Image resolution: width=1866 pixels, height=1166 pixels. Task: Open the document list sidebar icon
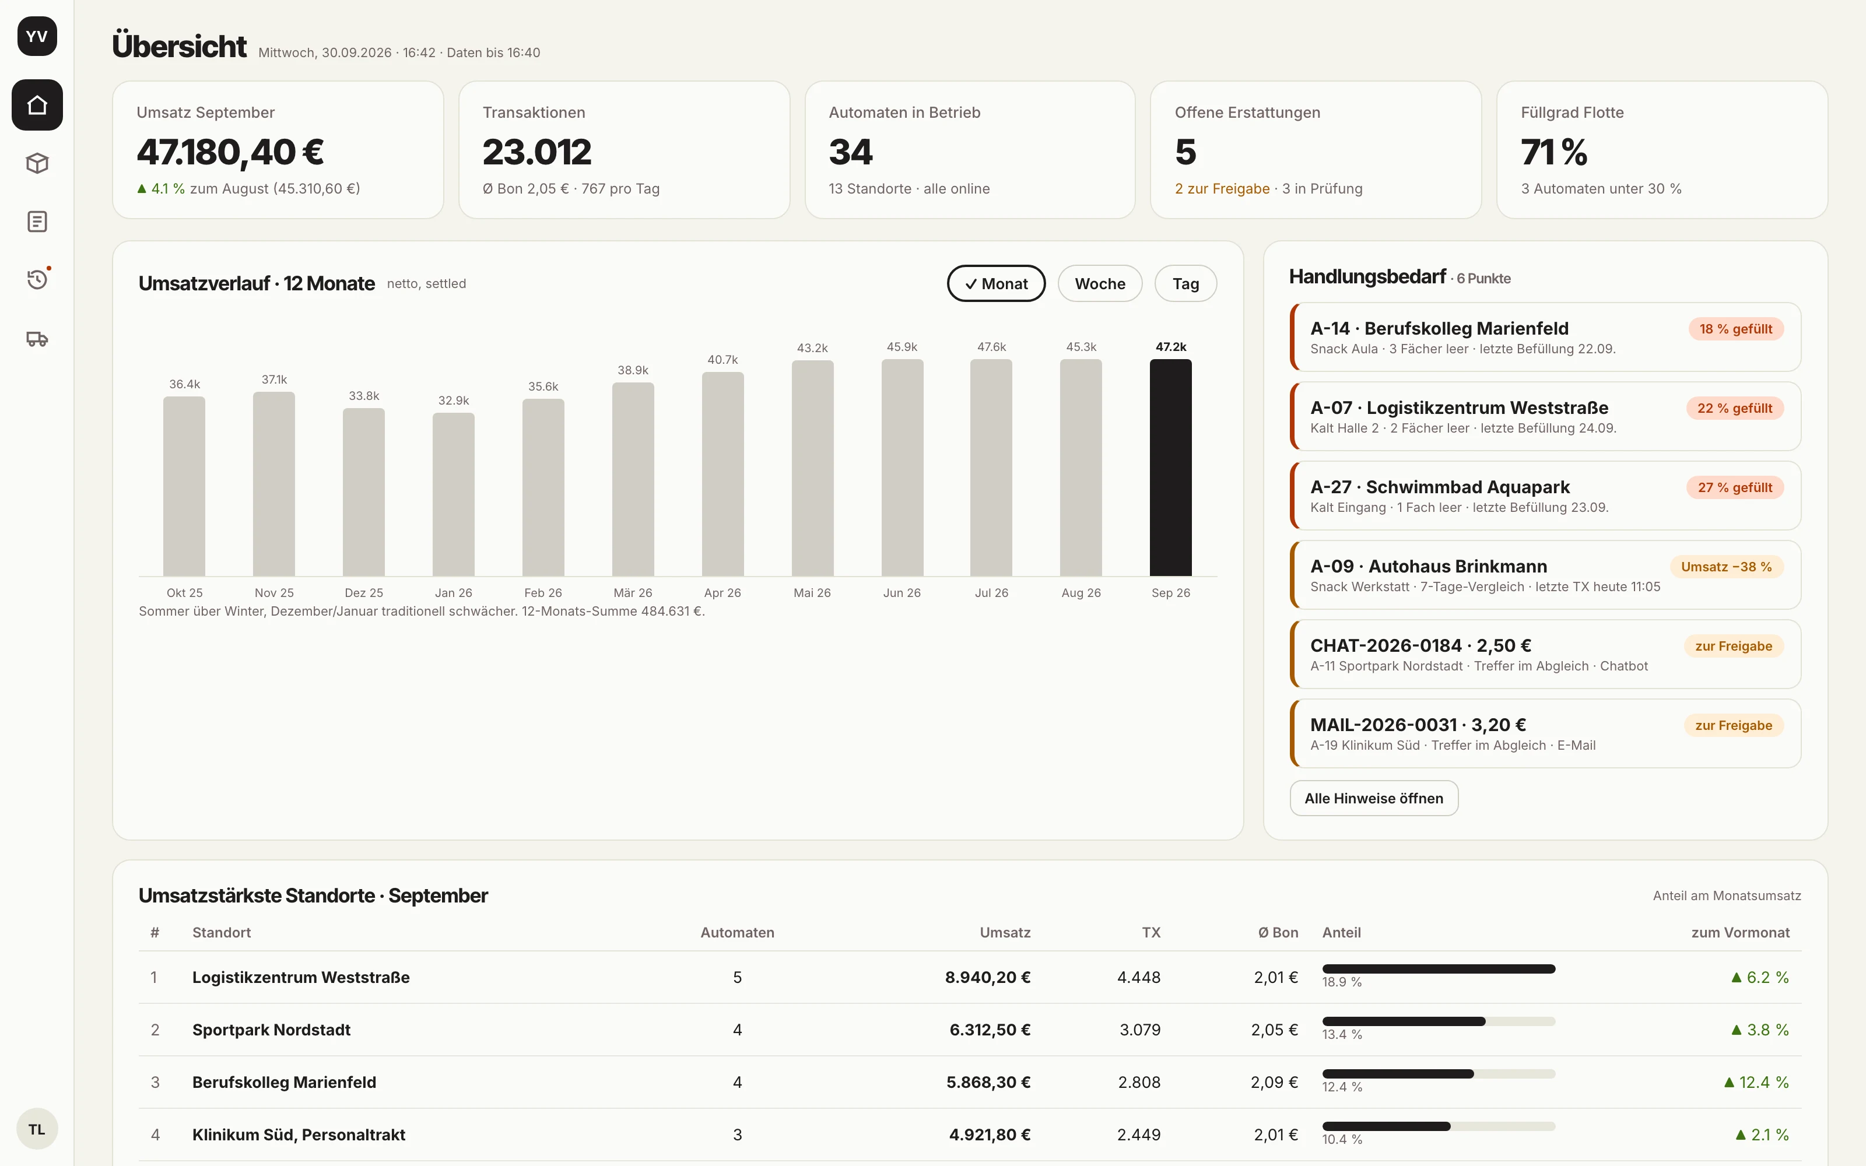37,222
